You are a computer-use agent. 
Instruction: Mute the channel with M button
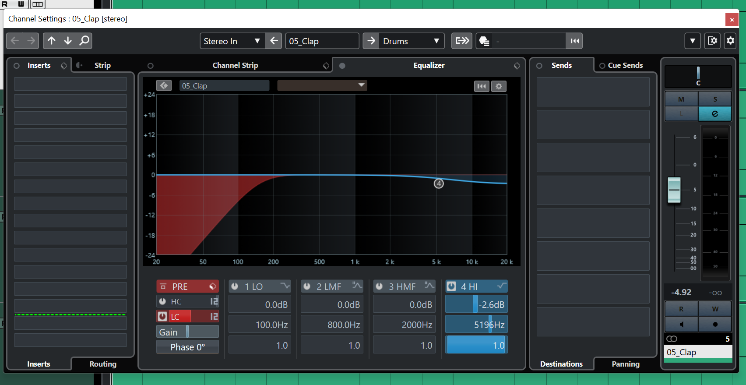(x=681, y=99)
